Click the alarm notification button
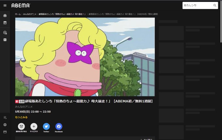This screenshot has height=140, width=222. click(x=21, y=126)
